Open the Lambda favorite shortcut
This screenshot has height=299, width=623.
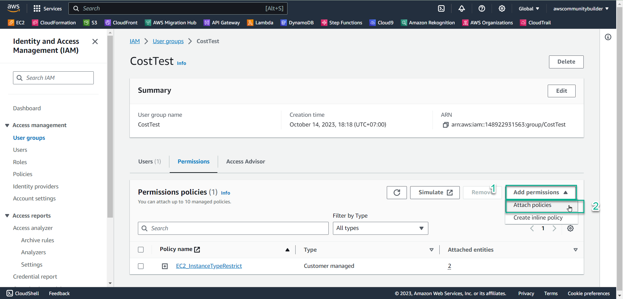click(x=260, y=23)
